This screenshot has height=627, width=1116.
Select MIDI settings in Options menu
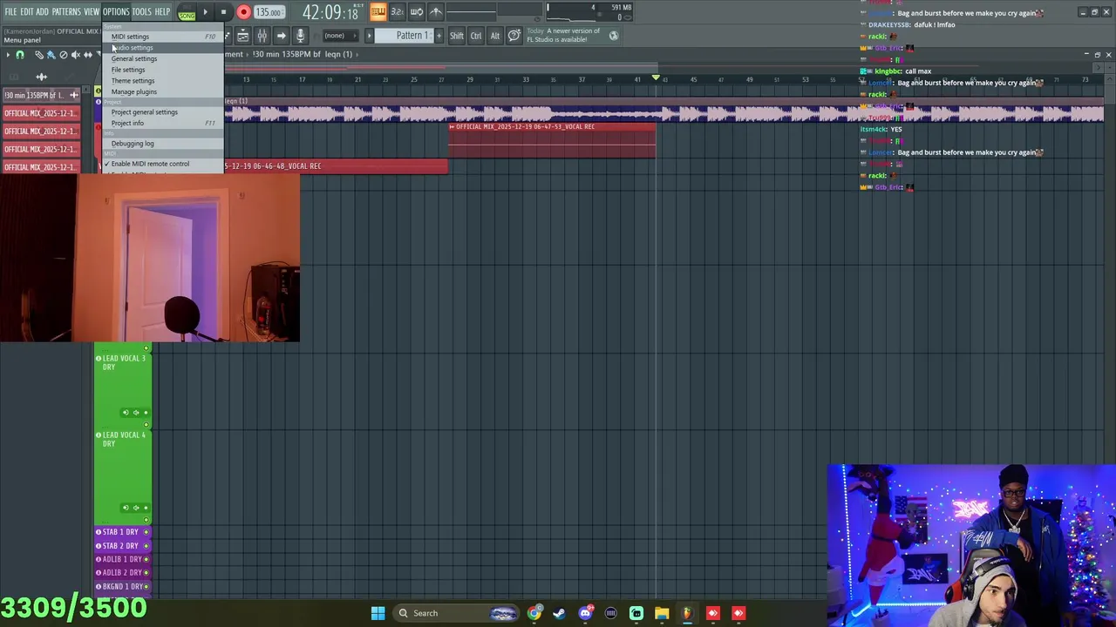point(163,37)
